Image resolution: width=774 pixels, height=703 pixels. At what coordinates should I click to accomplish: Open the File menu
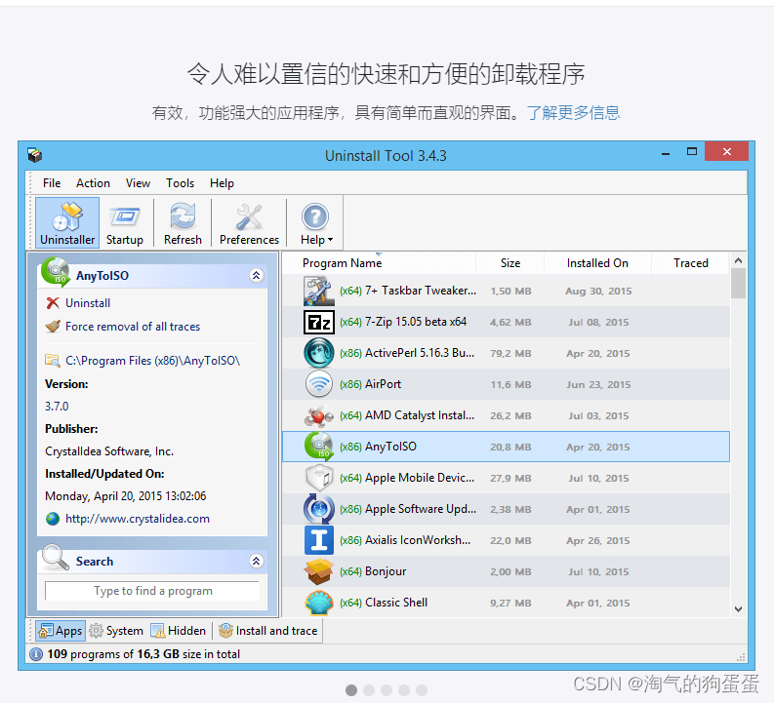pos(52,183)
